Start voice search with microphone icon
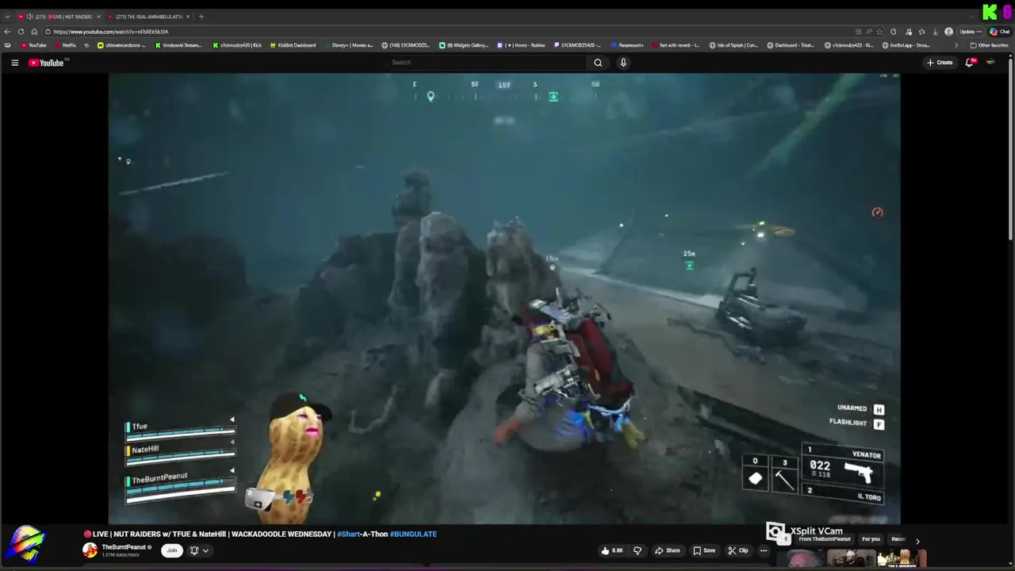 623,63
